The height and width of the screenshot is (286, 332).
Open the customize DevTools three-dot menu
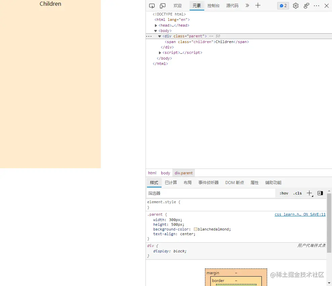[317, 6]
